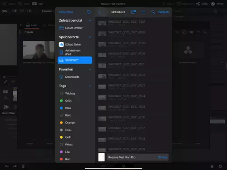Collapse the Speicherorte section
Viewport: 227px width, 170px height.
90,37
